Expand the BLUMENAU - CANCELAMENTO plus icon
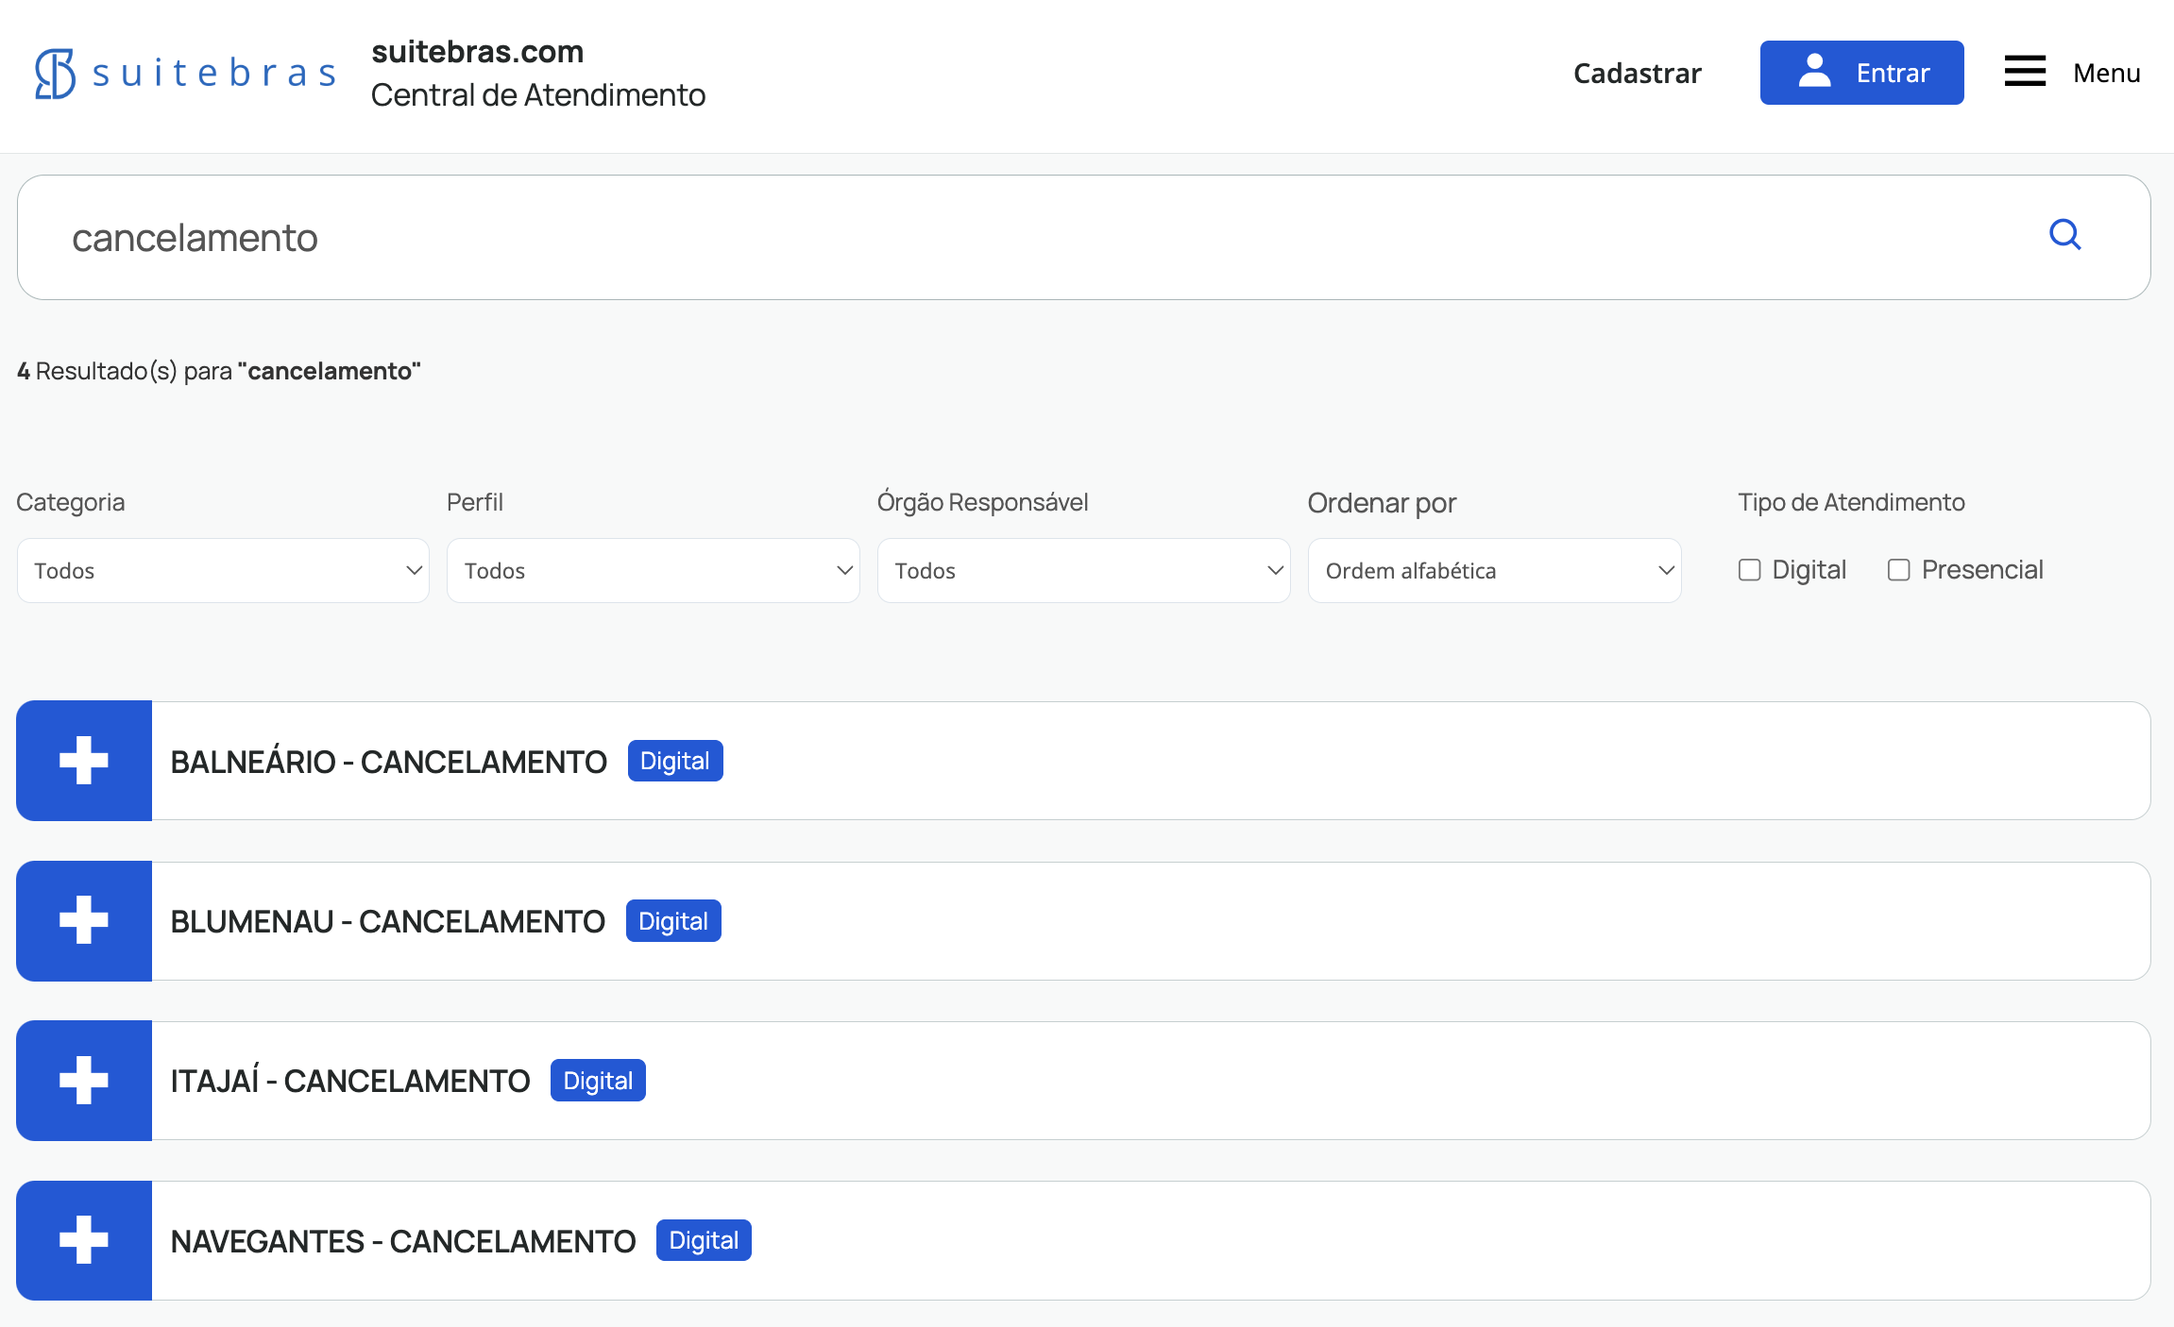This screenshot has height=1327, width=2174. pyautogui.click(x=84, y=920)
